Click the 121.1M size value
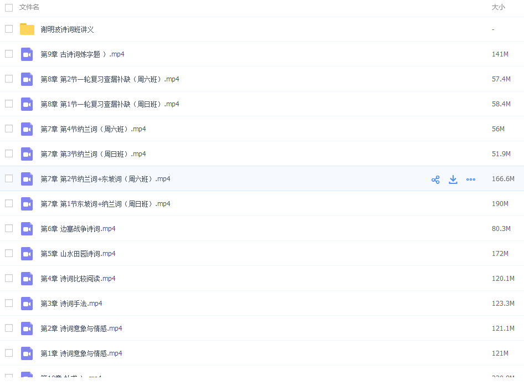524x390 pixels. (503, 329)
